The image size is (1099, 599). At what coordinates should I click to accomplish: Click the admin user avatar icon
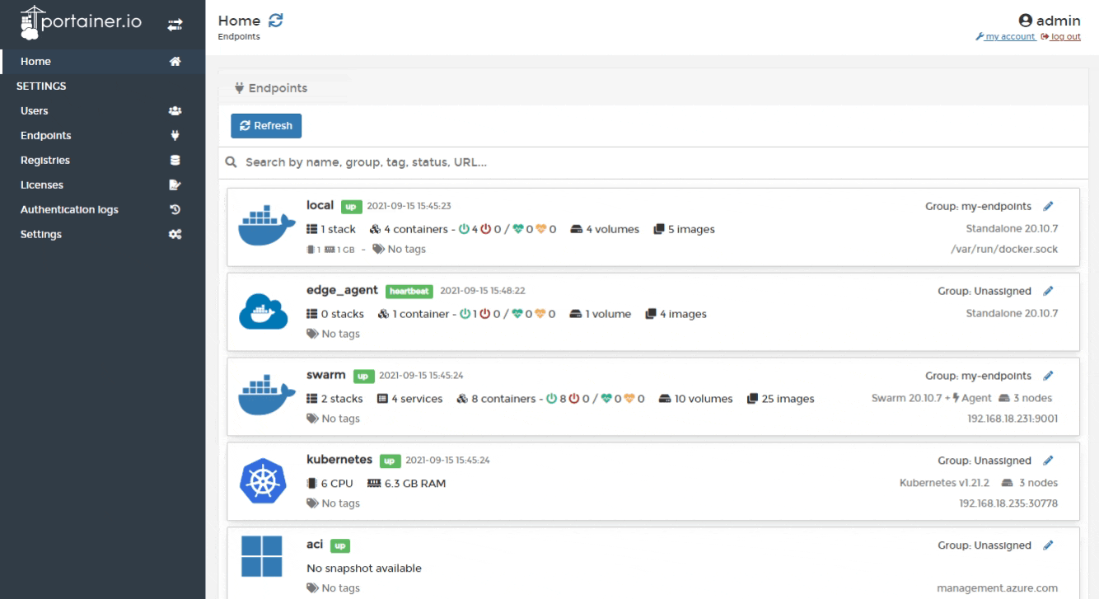tap(1025, 21)
